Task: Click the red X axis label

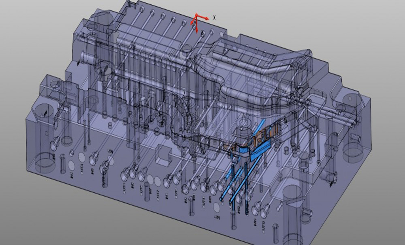Action: (x=214, y=18)
